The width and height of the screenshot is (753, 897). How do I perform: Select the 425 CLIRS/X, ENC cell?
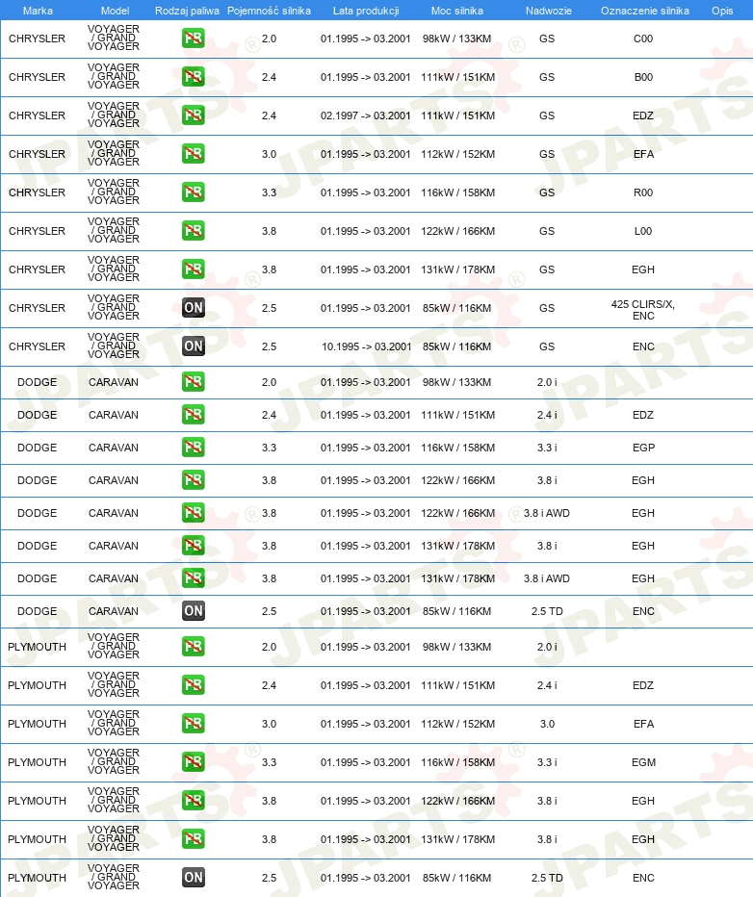643,310
